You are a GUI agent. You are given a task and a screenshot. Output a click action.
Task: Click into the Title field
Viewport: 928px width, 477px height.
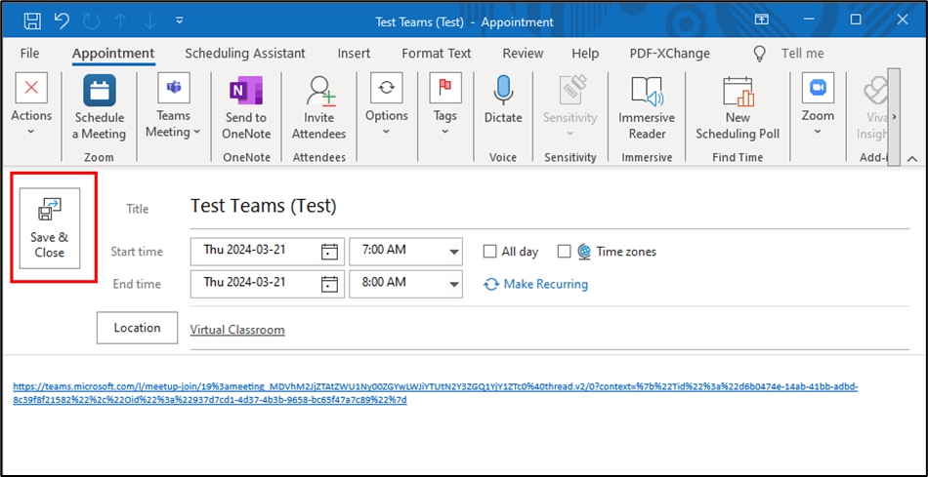(547, 206)
